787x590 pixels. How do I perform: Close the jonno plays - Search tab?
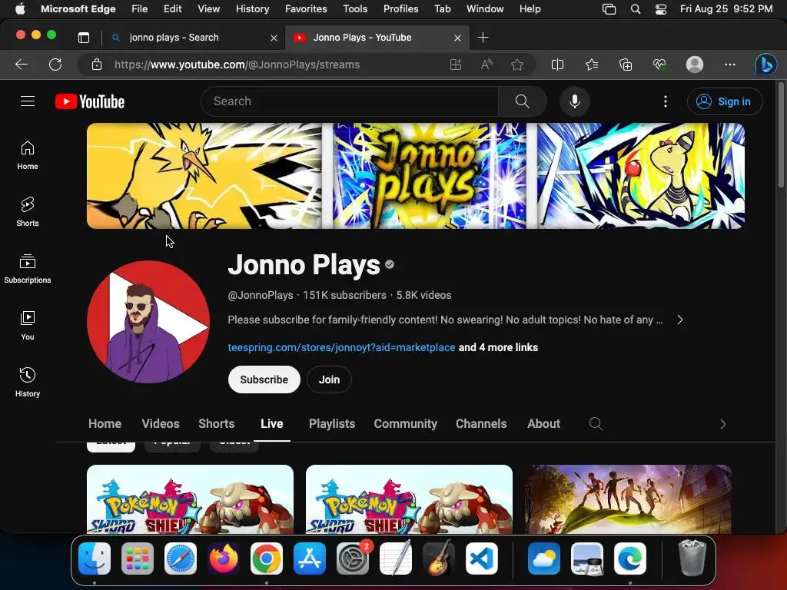tap(274, 38)
